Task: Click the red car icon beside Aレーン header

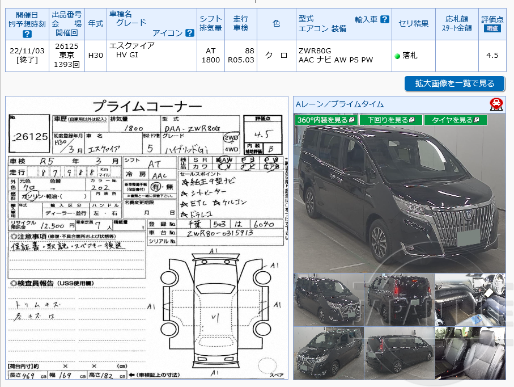Action: (497, 105)
